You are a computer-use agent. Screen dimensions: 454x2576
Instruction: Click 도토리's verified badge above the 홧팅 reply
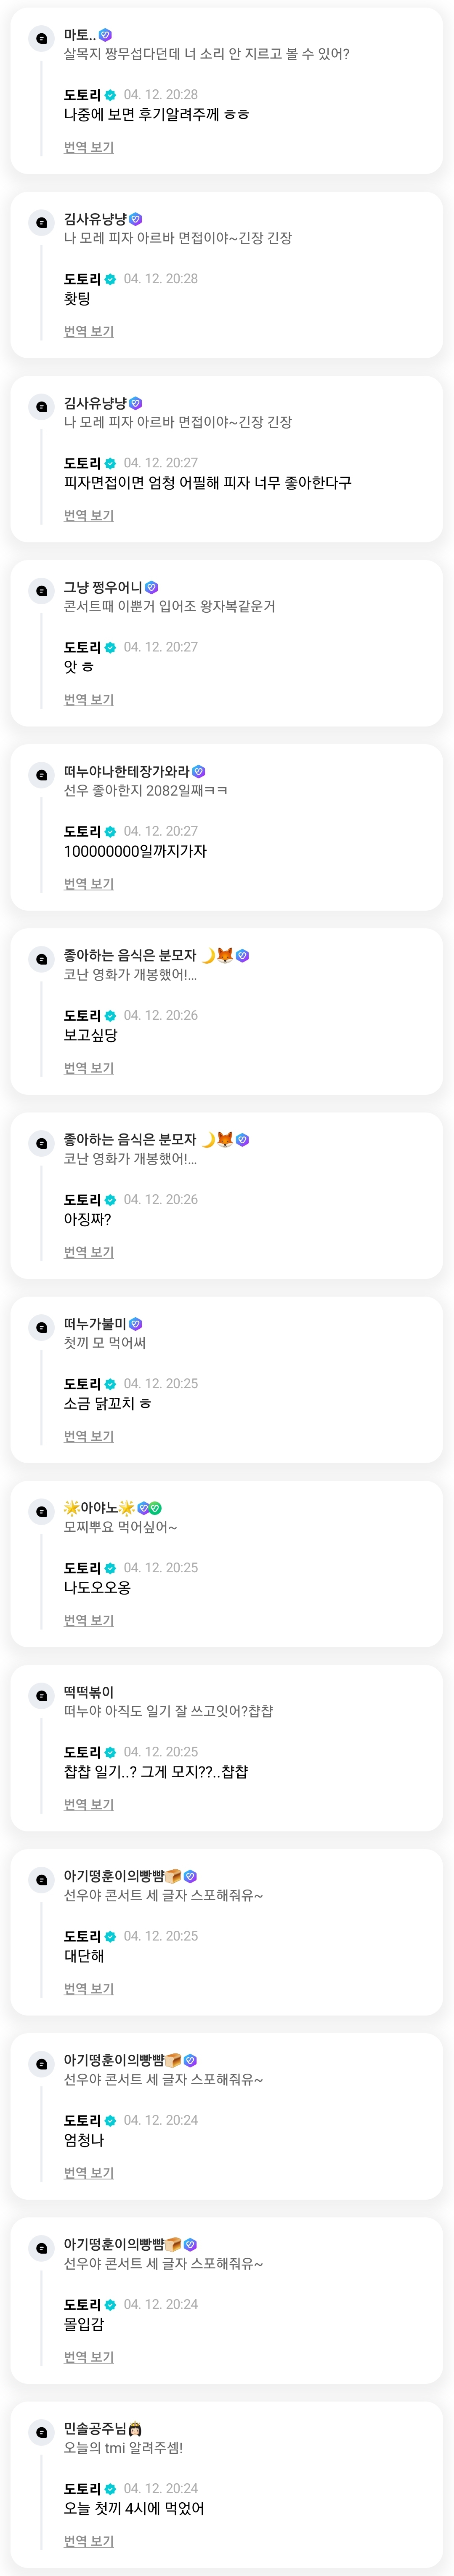click(111, 279)
